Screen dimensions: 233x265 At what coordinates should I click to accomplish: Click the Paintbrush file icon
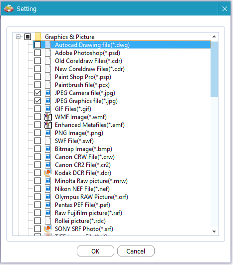[48, 84]
